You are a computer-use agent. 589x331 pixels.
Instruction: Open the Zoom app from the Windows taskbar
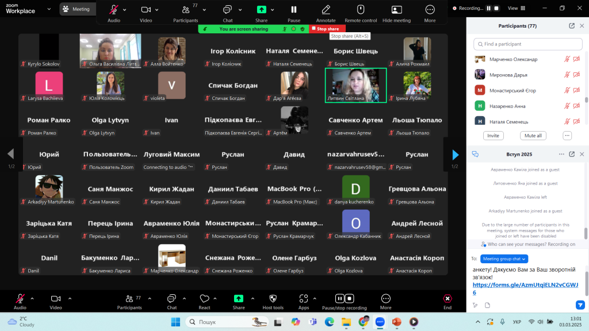pos(380,322)
